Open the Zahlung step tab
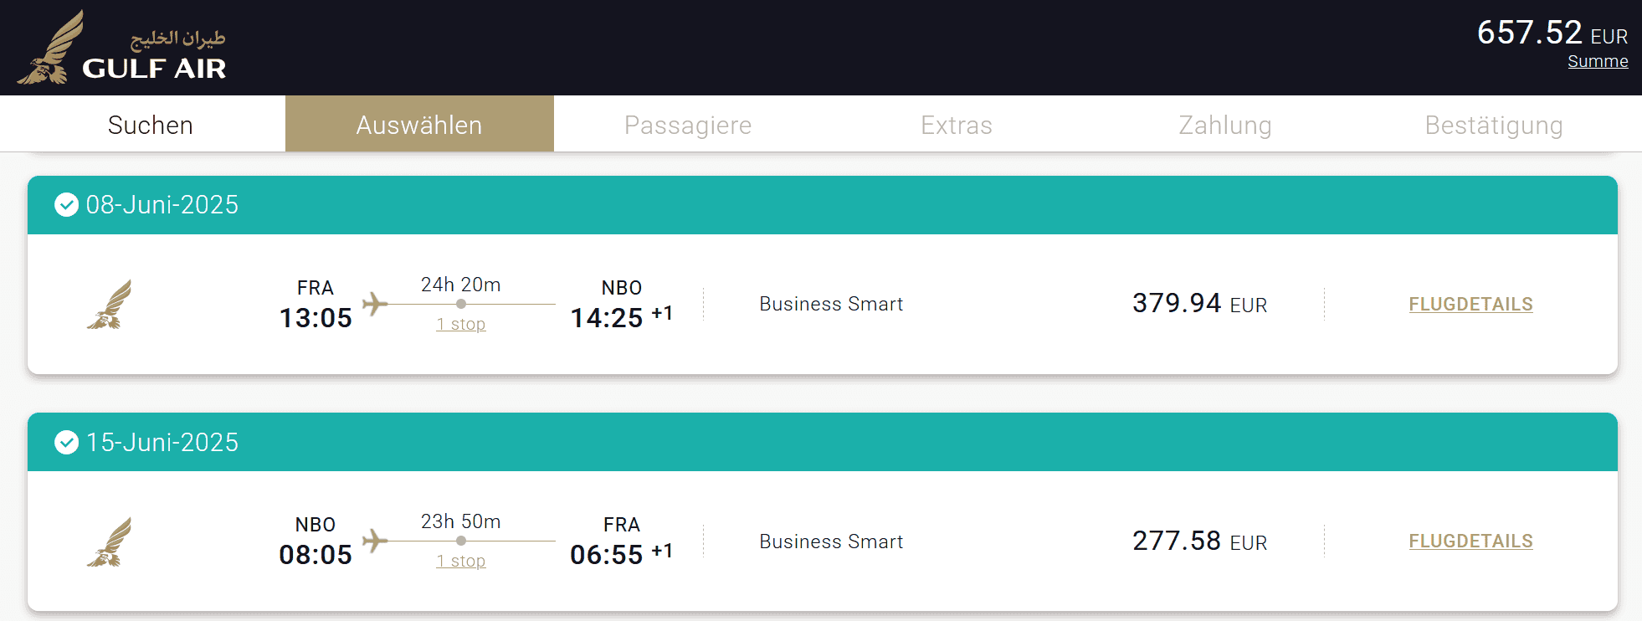 (1225, 125)
